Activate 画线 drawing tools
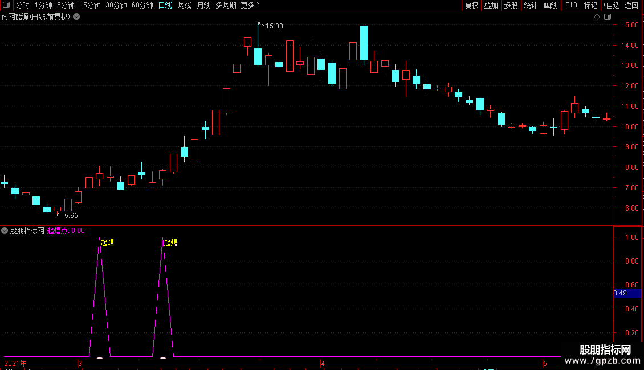The image size is (644, 370). pos(551,5)
